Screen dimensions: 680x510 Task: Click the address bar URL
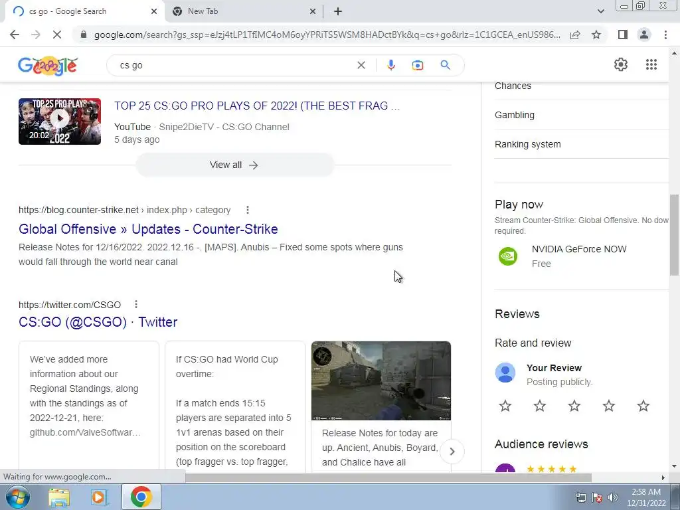pyautogui.click(x=327, y=35)
